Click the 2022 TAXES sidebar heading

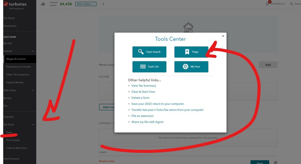(10, 37)
